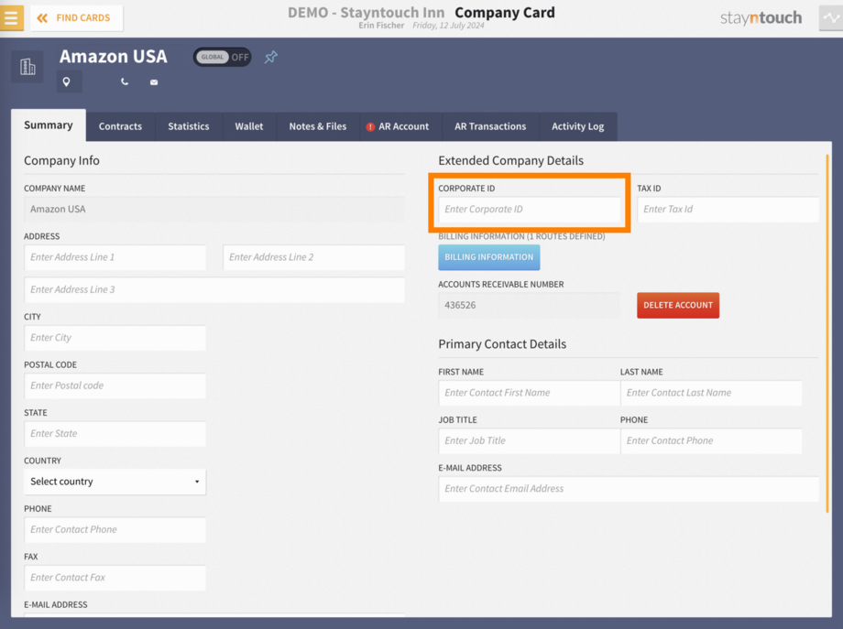
Task: Pin the Amazon USA company card
Action: [271, 57]
